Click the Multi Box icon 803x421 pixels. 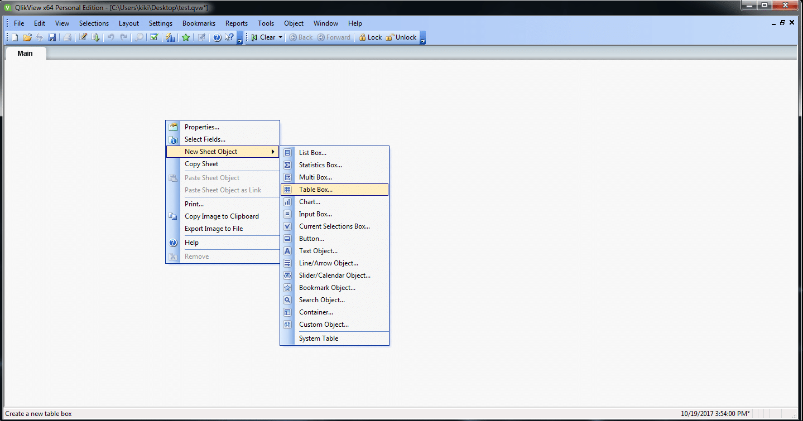point(287,177)
